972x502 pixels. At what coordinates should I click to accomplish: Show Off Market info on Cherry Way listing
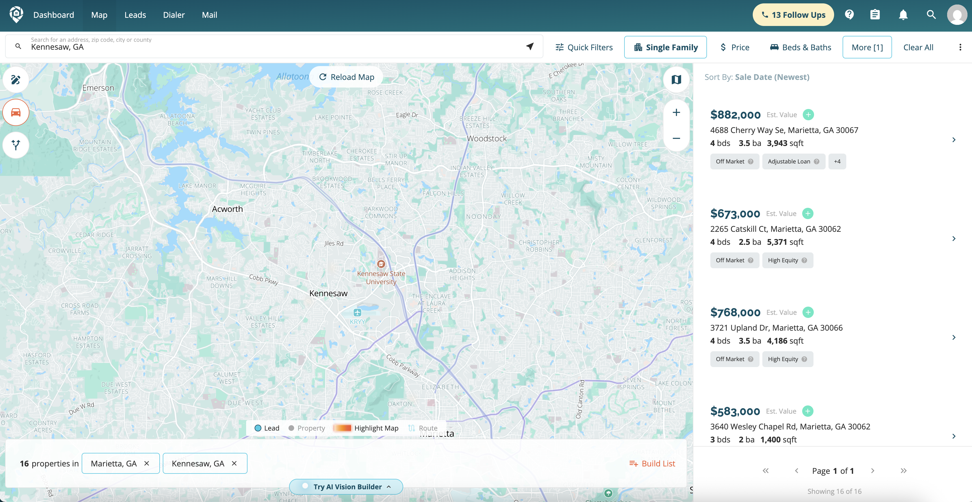[x=750, y=161]
